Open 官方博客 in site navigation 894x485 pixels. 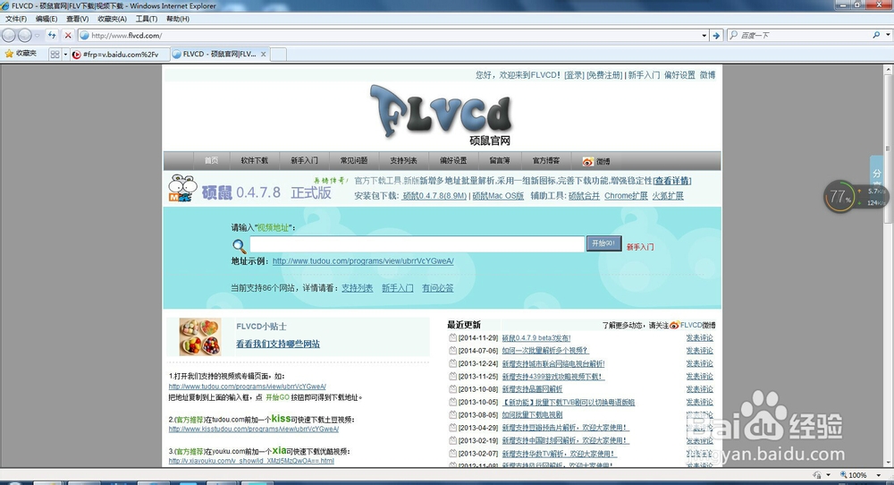545,161
